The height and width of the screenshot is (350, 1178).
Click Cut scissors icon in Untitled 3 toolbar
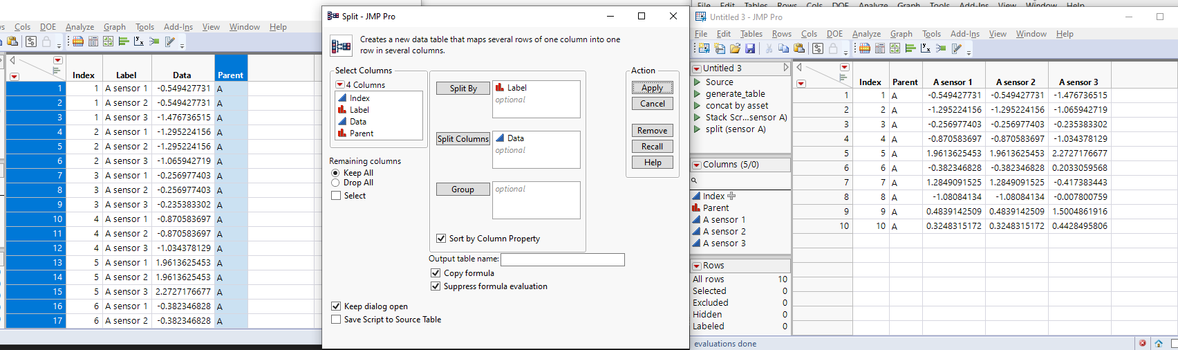click(x=769, y=48)
